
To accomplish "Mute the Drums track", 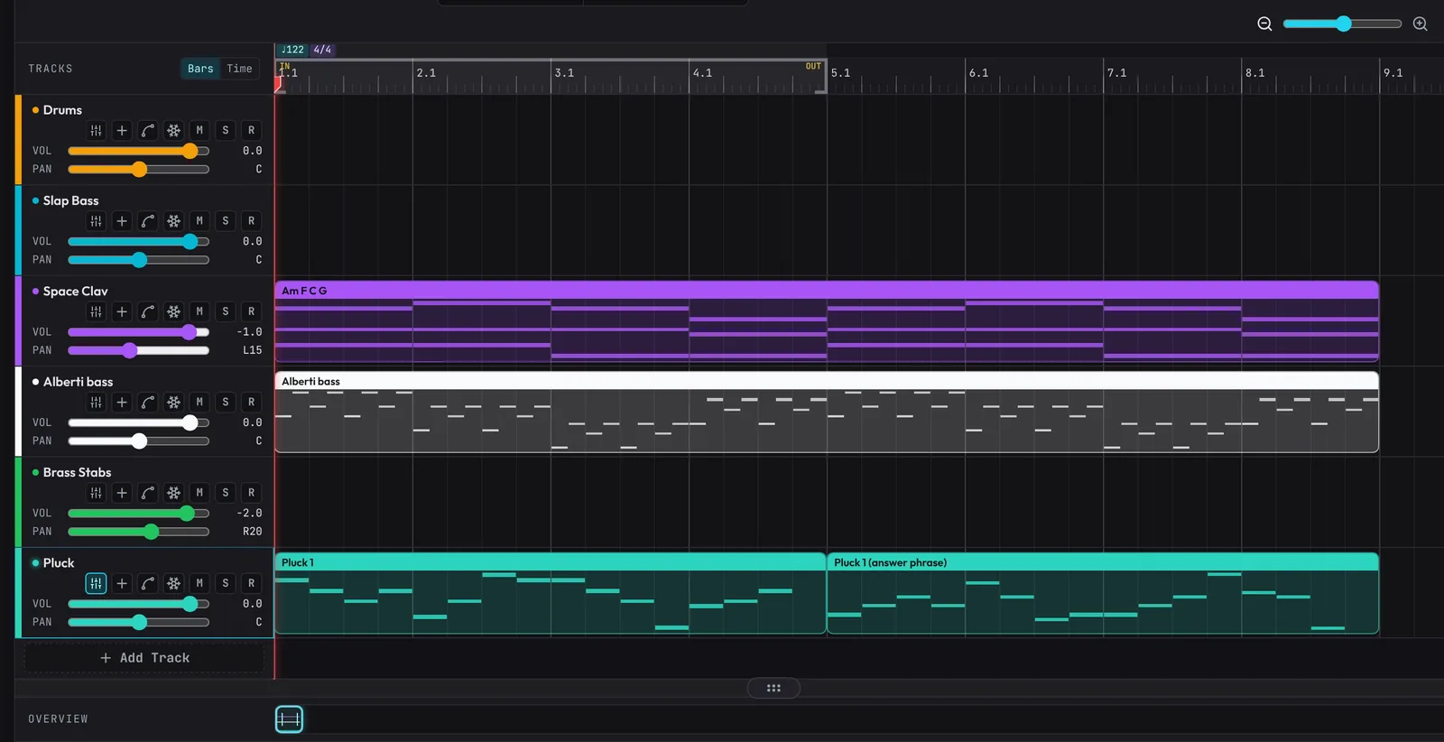I will pyautogui.click(x=199, y=130).
